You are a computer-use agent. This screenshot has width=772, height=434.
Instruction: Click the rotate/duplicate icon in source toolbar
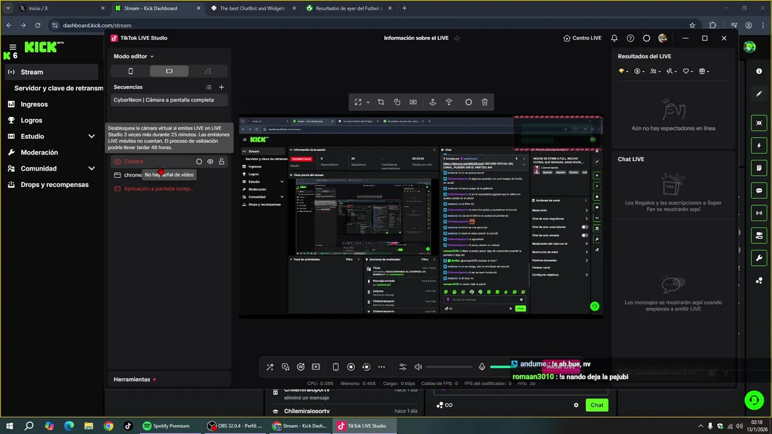[x=397, y=102]
